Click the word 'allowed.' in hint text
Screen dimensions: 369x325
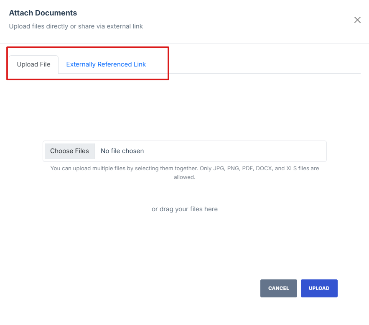[184, 177]
